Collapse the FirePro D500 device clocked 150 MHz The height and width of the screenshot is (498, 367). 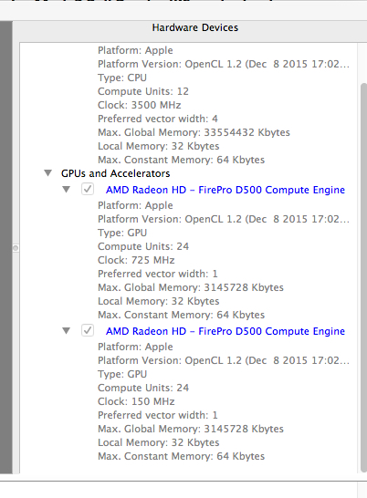pos(66,331)
